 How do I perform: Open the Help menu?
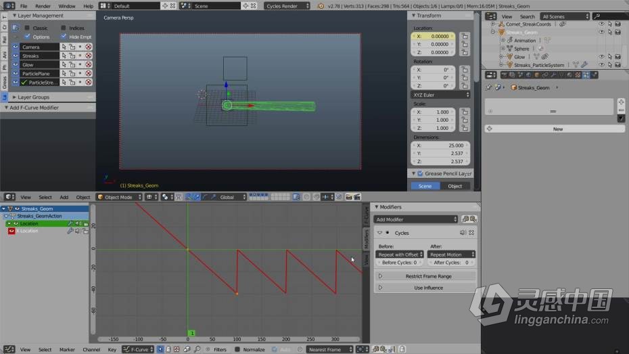[x=88, y=6]
